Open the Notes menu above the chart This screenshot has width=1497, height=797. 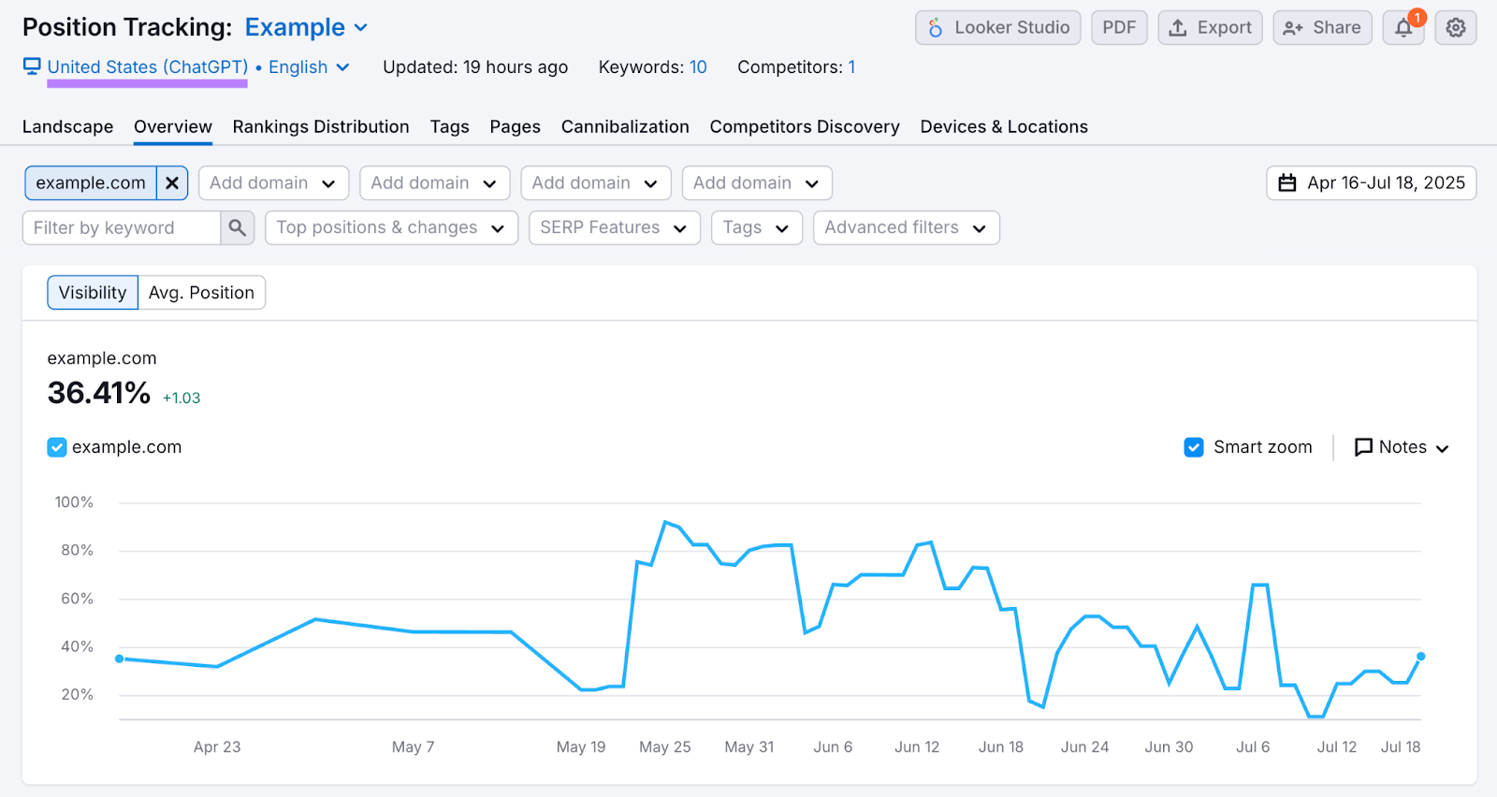(x=1402, y=447)
